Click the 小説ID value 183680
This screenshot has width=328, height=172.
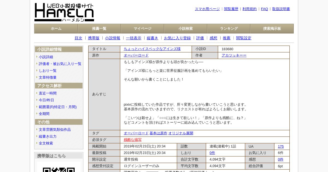[227, 49]
